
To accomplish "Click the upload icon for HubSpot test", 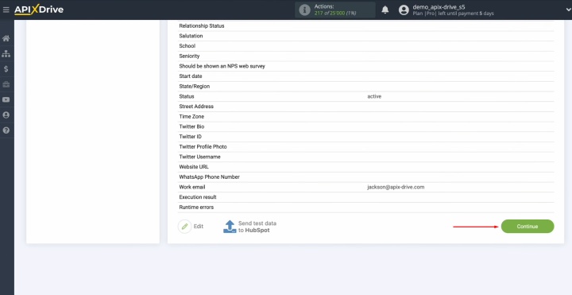I will click(x=230, y=227).
